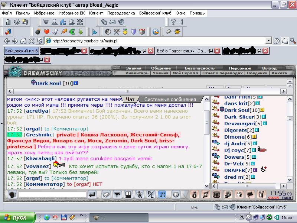Open the Файл menu
297x223 pixels.
point(7,13)
